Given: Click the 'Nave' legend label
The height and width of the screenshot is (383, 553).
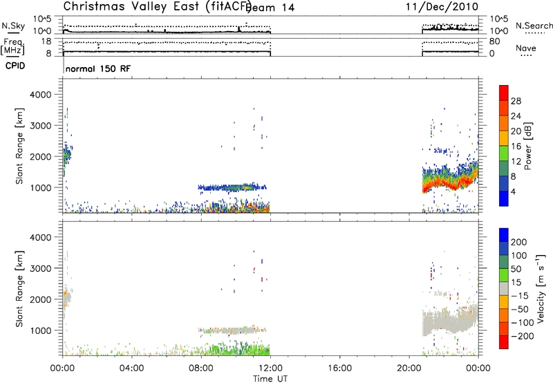Looking at the screenshot, I should 526,48.
